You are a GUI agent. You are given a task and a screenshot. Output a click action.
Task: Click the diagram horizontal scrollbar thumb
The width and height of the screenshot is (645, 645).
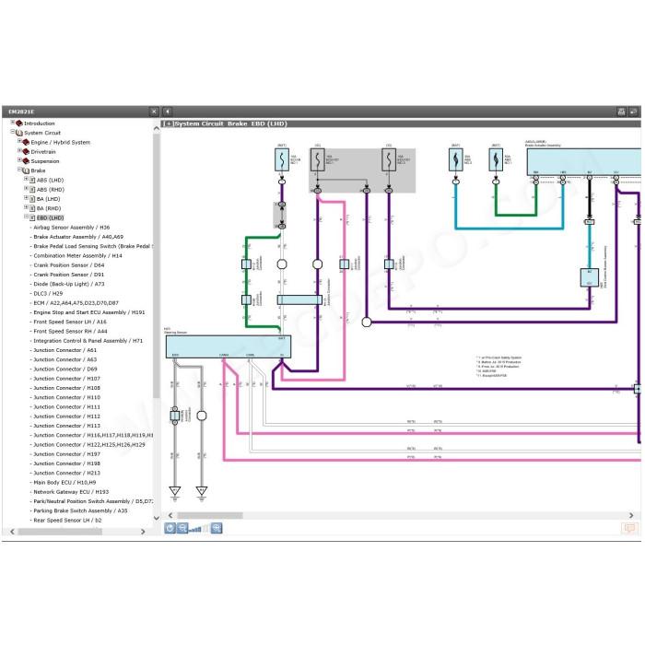(x=210, y=515)
